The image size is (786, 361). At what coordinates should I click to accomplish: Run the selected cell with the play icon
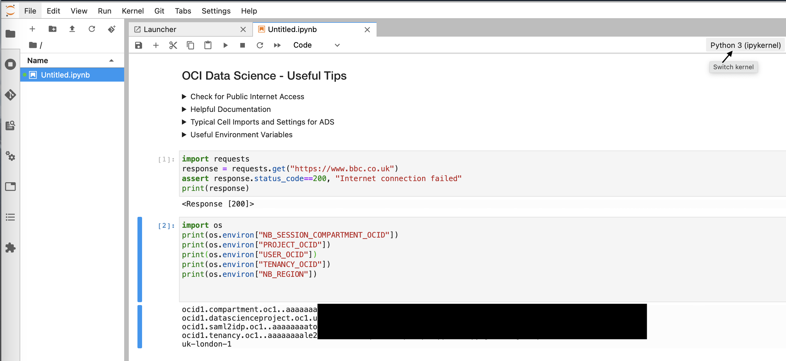[x=225, y=45]
